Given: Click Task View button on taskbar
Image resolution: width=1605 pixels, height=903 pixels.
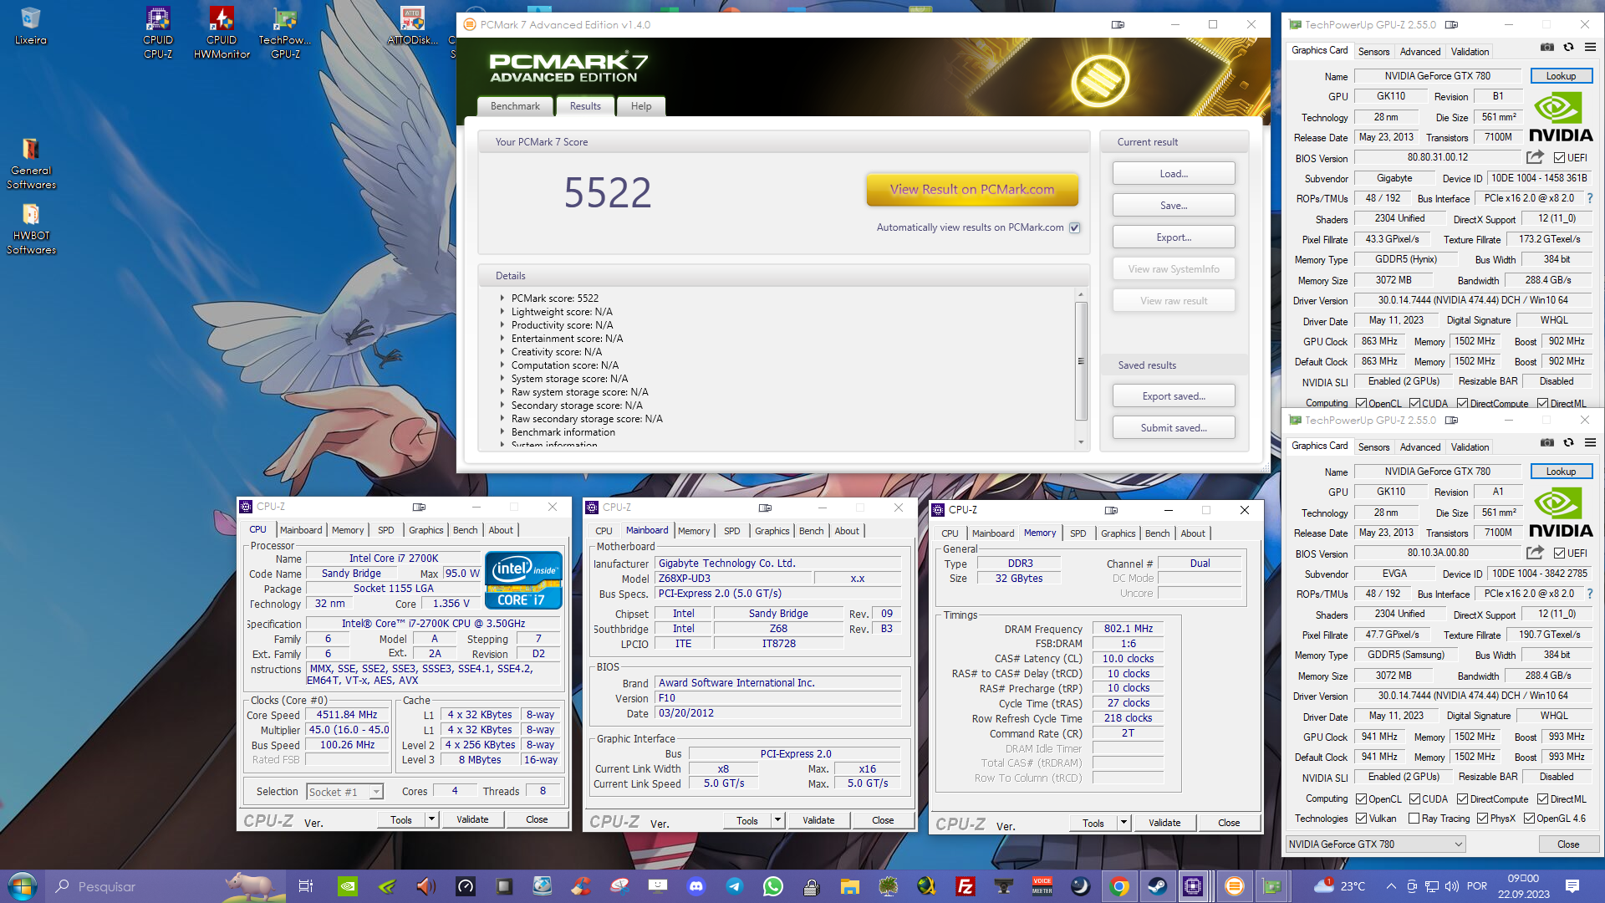Looking at the screenshot, I should pos(306,886).
